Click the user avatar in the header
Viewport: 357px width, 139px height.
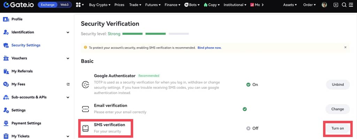324,5
